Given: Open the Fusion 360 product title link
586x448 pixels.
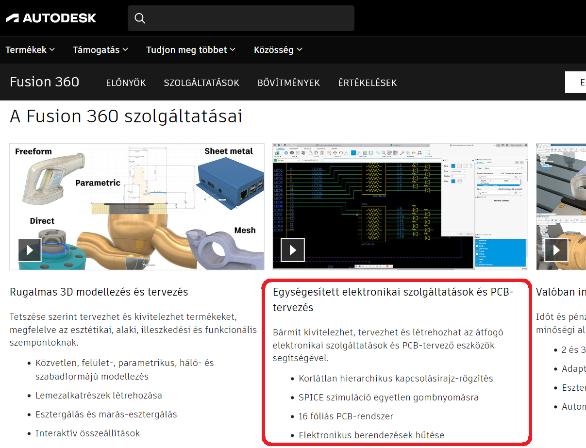Looking at the screenshot, I should [x=45, y=82].
